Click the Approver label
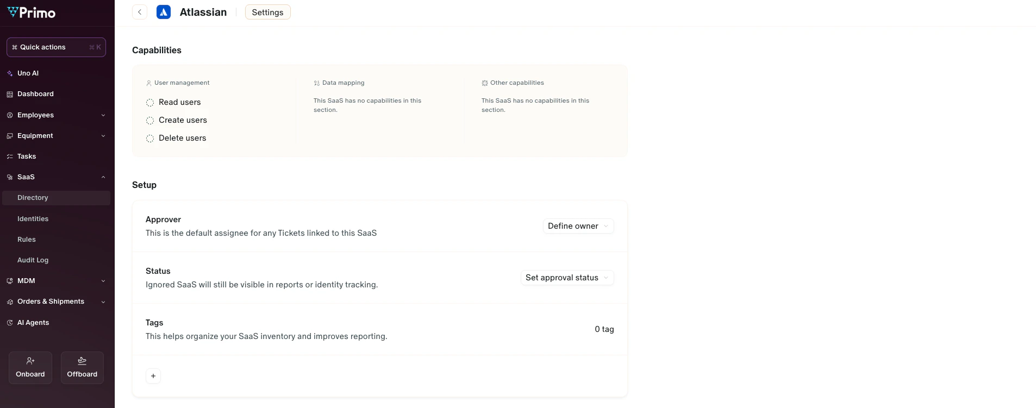The height and width of the screenshot is (408, 1036). (163, 219)
